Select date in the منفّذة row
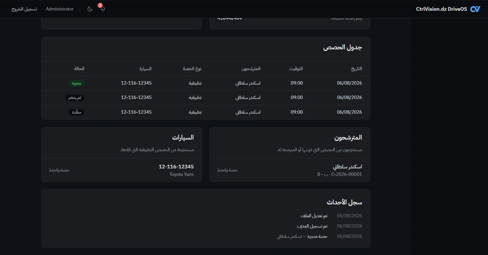488x255 pixels. point(350,112)
